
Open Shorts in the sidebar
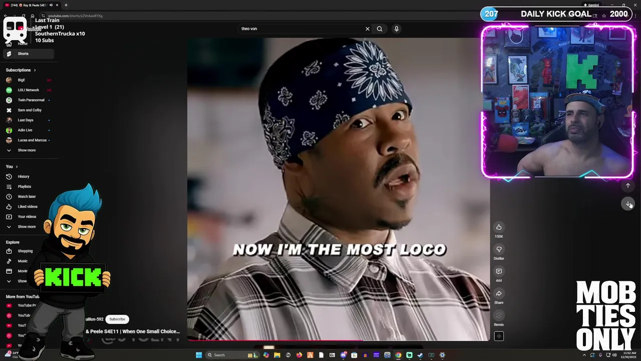coord(29,54)
